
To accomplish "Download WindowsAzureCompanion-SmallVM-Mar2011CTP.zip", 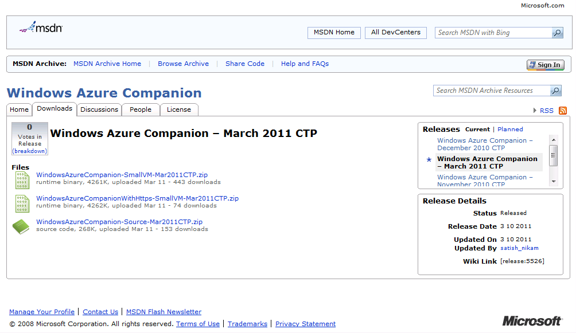I will click(x=122, y=175).
